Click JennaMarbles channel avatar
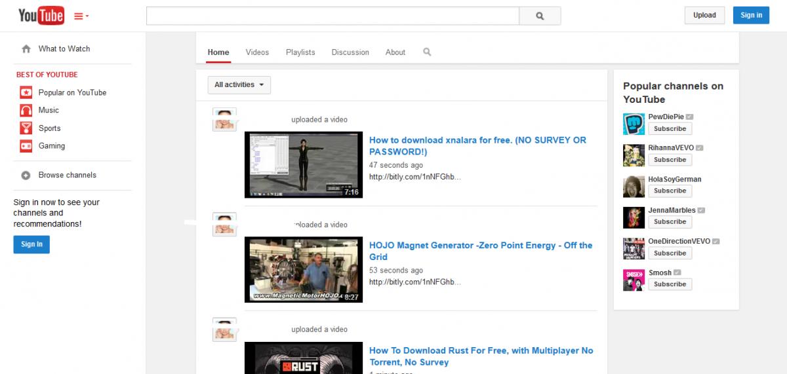The width and height of the screenshot is (787, 374). tap(634, 217)
